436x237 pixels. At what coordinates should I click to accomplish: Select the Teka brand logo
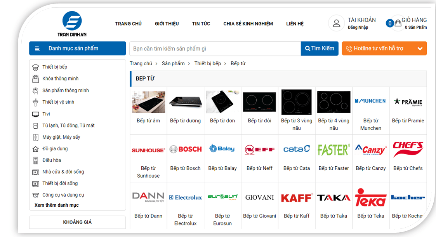tap(370, 197)
